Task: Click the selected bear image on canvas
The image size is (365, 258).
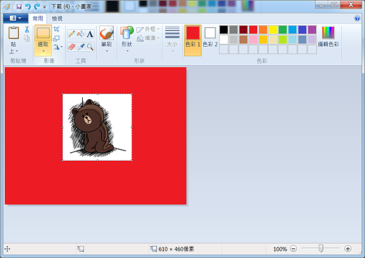Action: tap(97, 127)
